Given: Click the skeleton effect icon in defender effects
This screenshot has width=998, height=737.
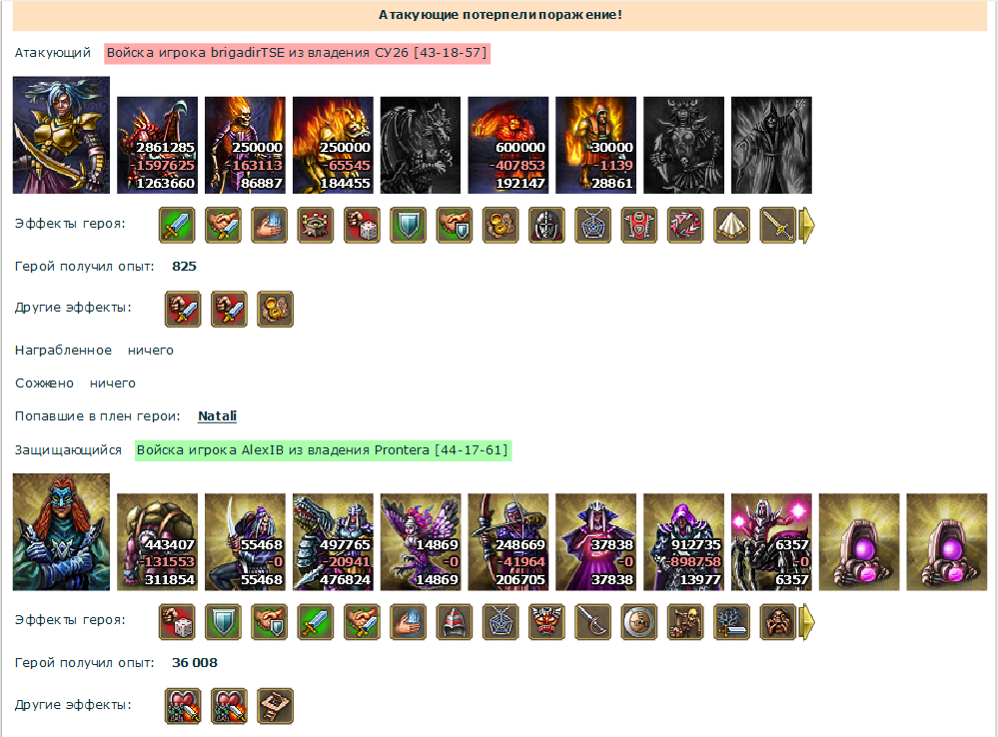Looking at the screenshot, I should (685, 622).
